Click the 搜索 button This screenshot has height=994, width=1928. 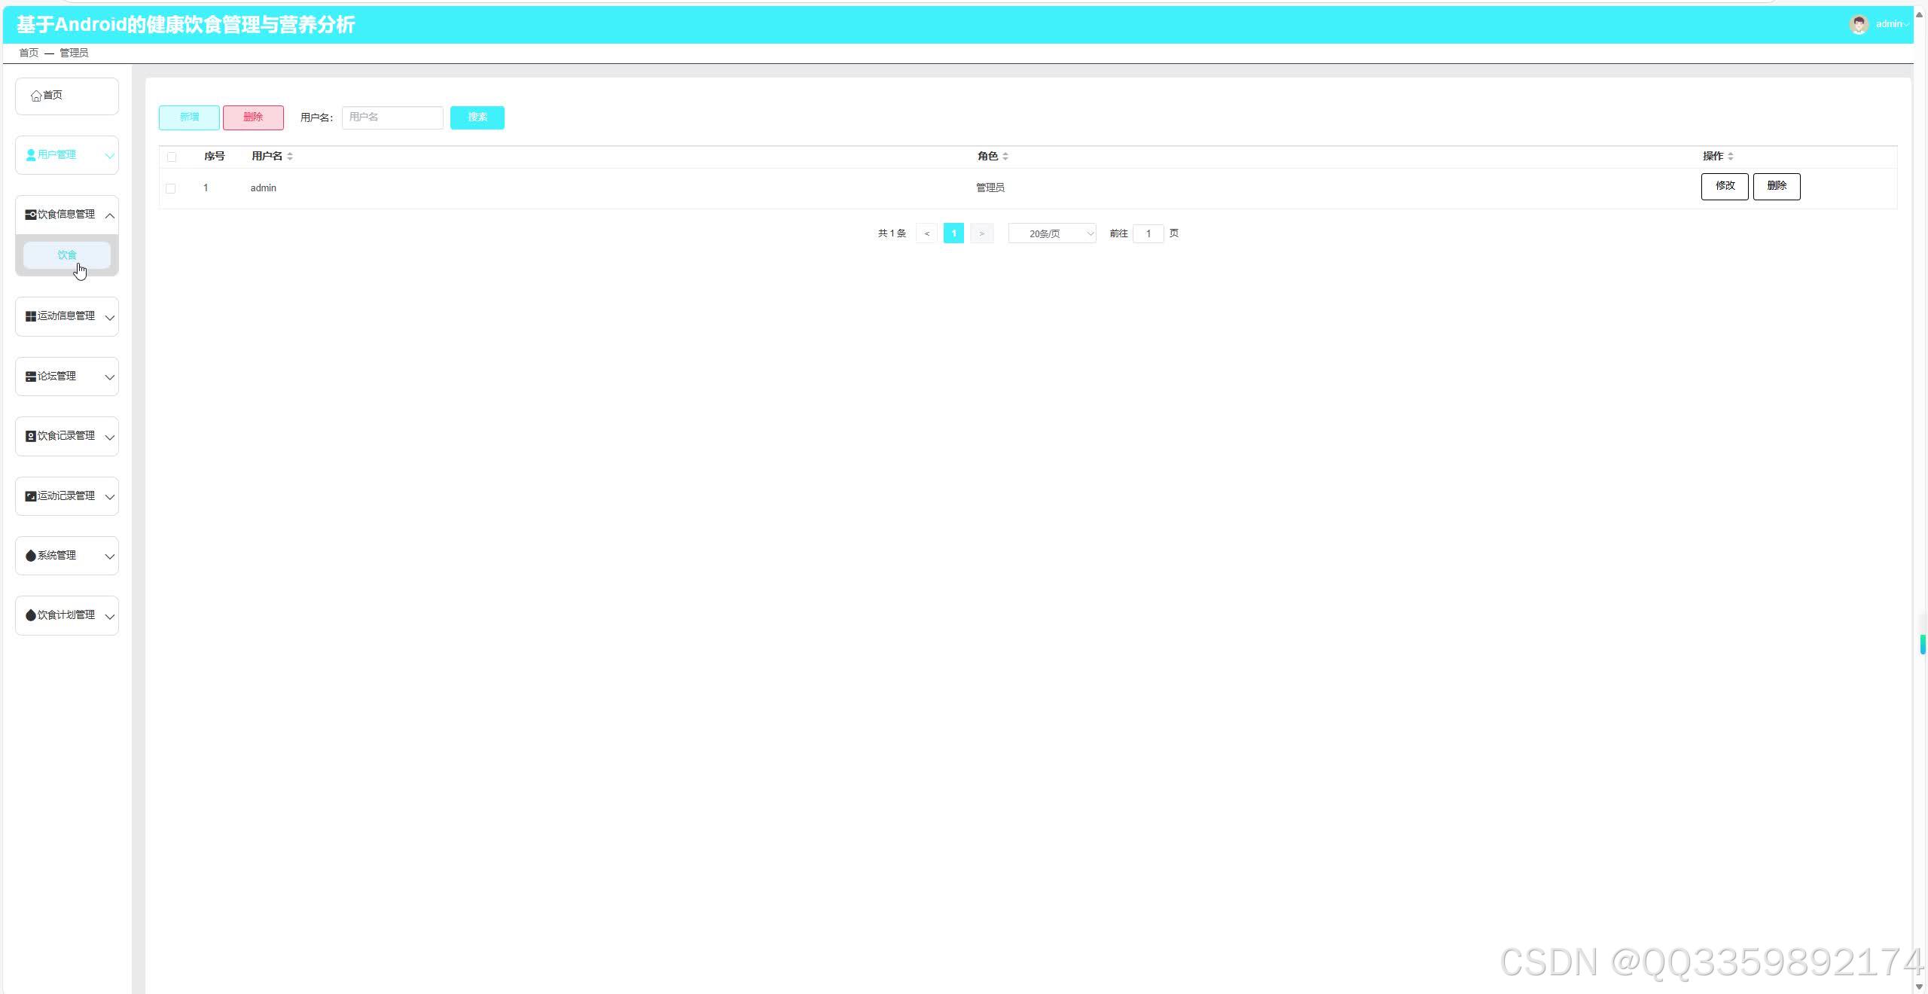pos(477,117)
